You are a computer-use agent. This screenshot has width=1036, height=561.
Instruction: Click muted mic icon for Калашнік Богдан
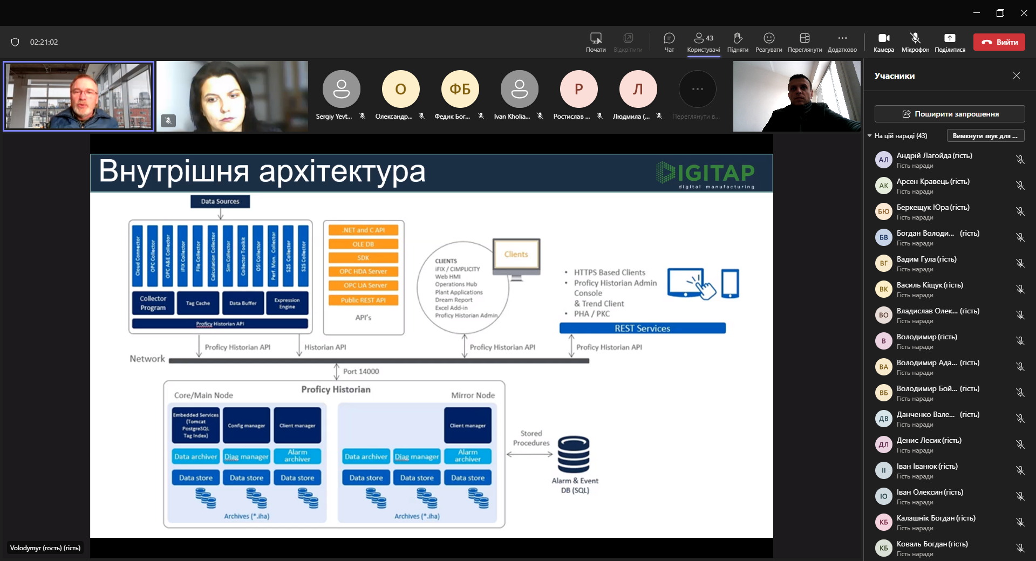click(1020, 522)
